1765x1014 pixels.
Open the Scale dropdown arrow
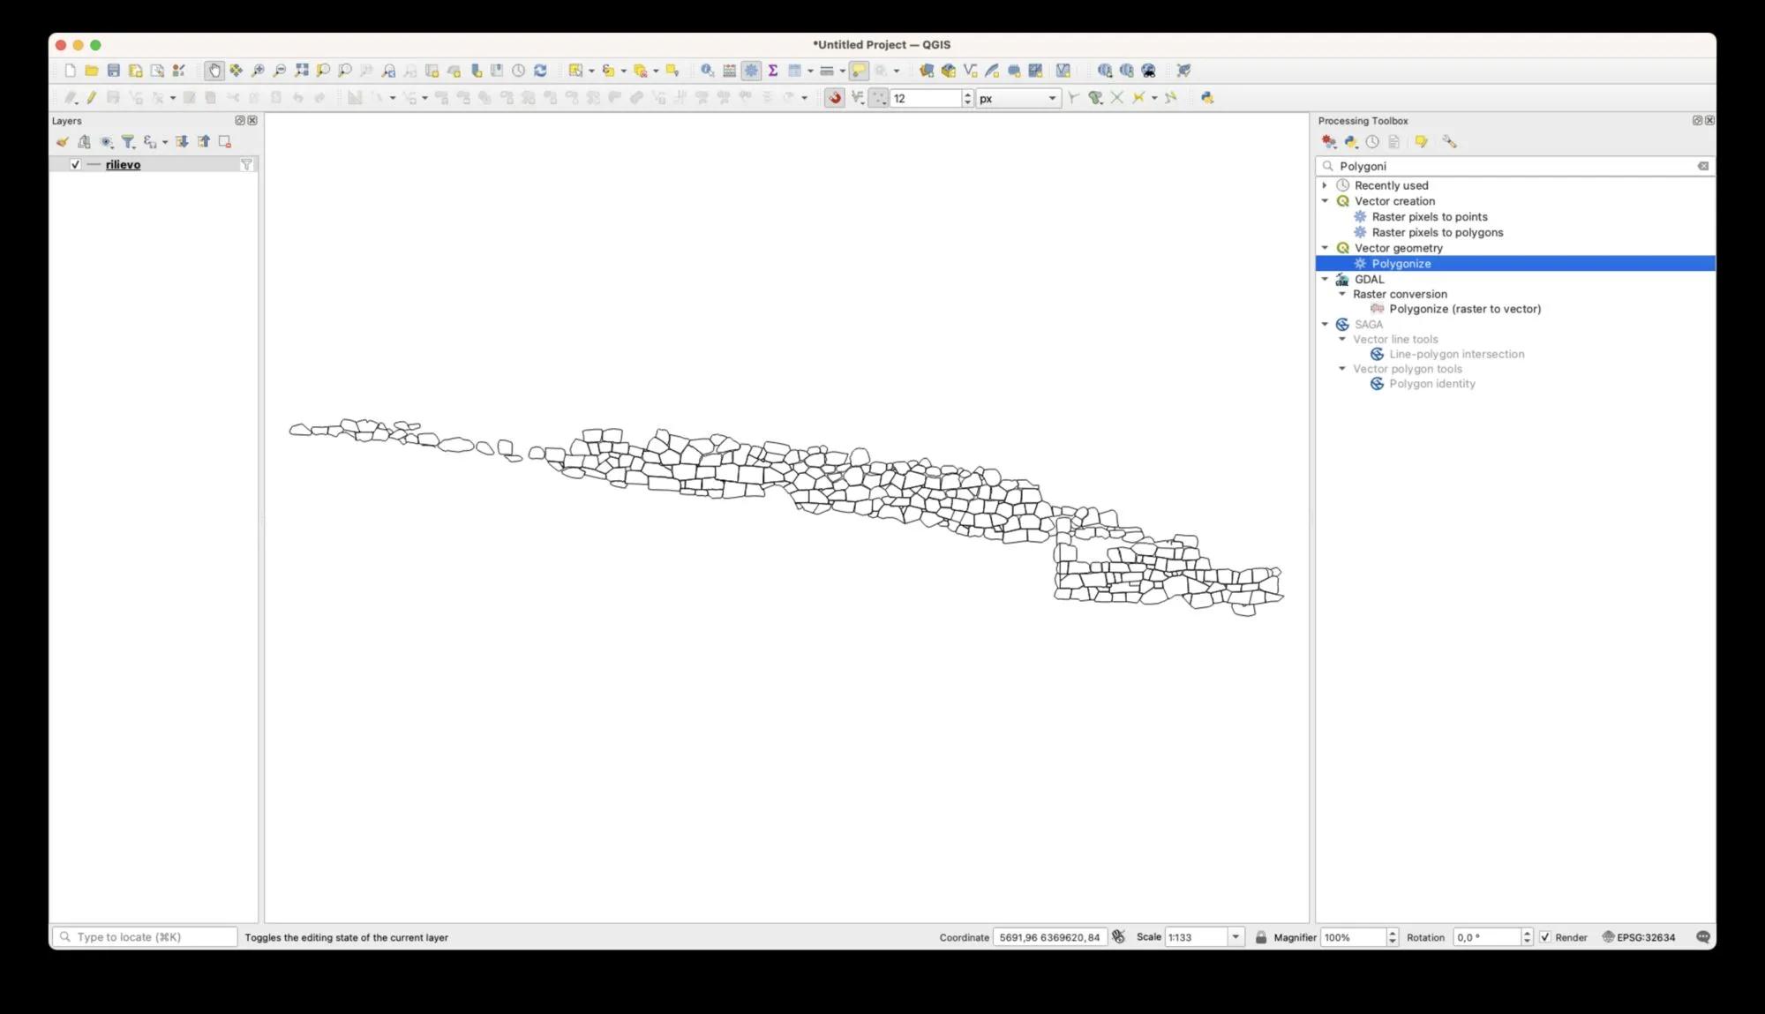(1235, 937)
